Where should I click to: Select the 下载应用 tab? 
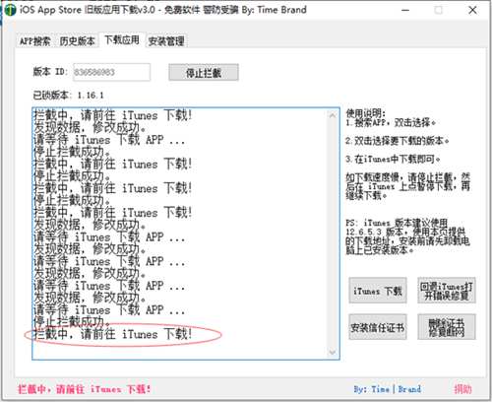tap(122, 40)
